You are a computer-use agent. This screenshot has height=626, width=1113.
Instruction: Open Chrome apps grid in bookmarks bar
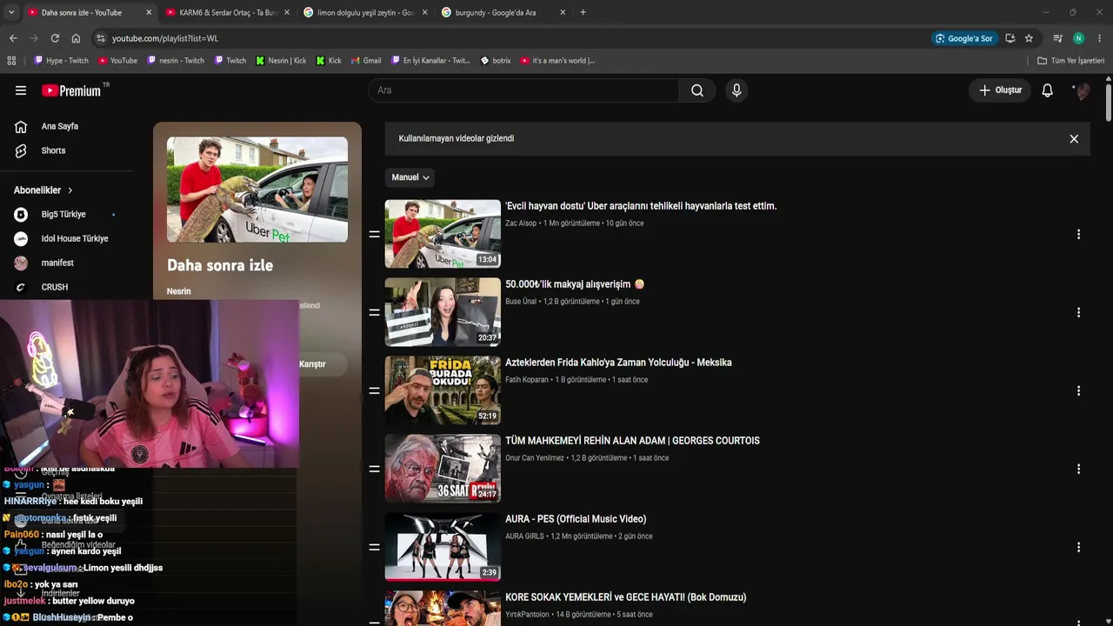pos(11,61)
